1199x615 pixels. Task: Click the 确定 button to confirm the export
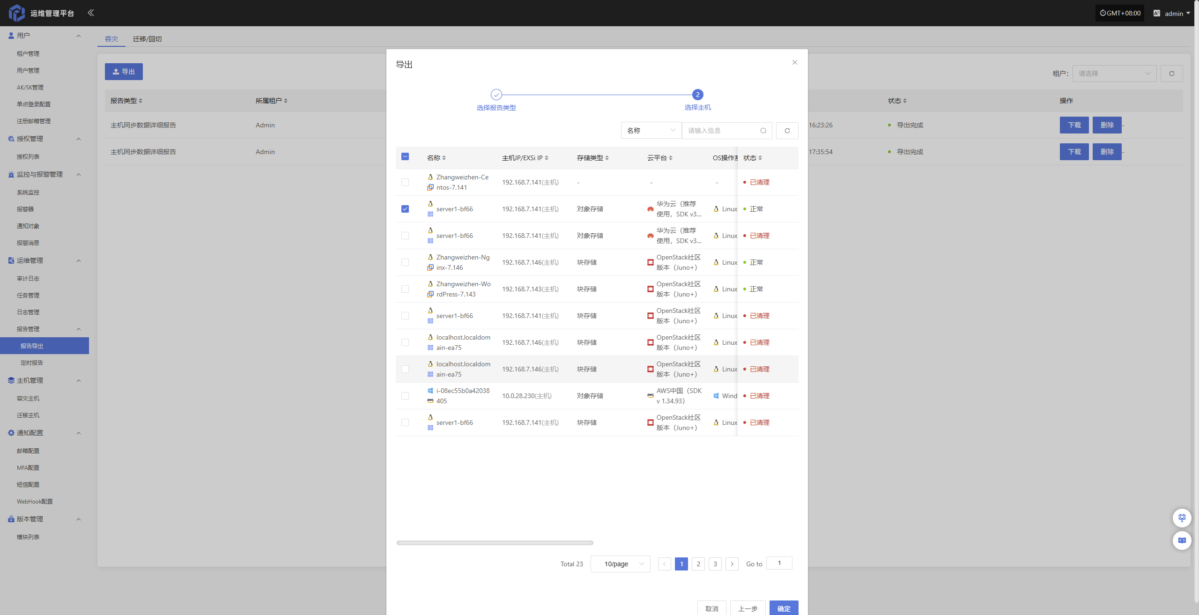pyautogui.click(x=784, y=608)
